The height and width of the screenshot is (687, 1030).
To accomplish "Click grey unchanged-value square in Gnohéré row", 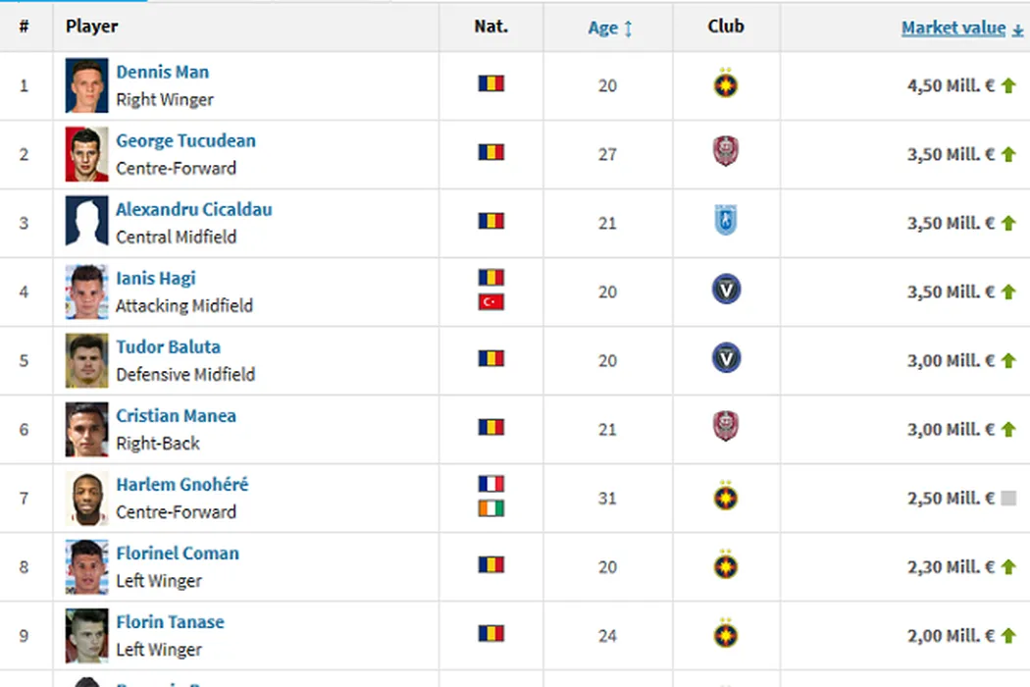I will click(x=1008, y=499).
